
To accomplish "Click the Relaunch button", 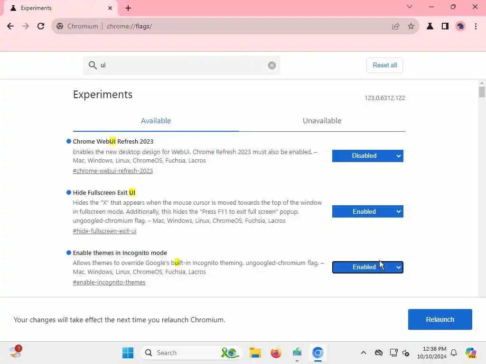I will [x=440, y=319].
